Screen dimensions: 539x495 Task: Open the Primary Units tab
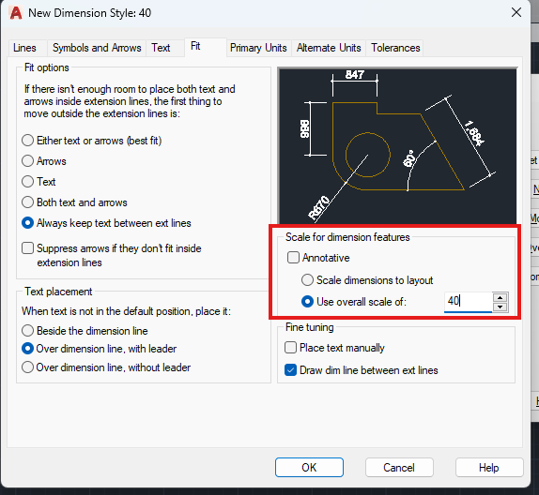pos(258,48)
